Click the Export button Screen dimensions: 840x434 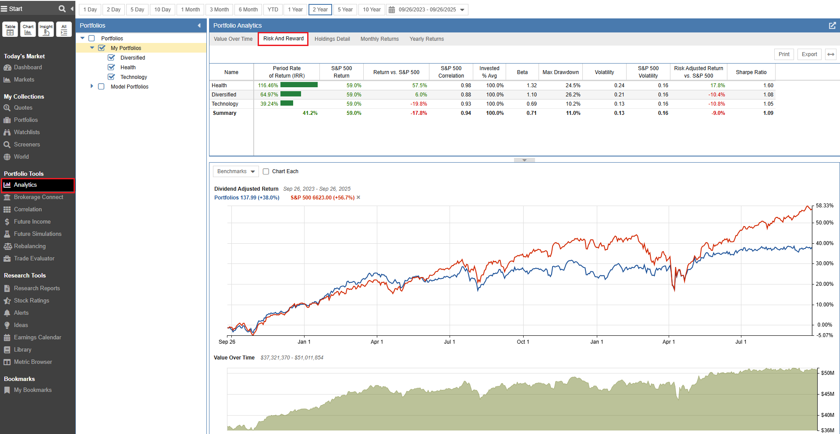[x=809, y=54]
